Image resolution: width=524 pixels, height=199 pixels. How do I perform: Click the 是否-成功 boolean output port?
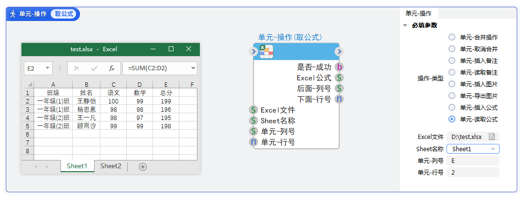[339, 67]
